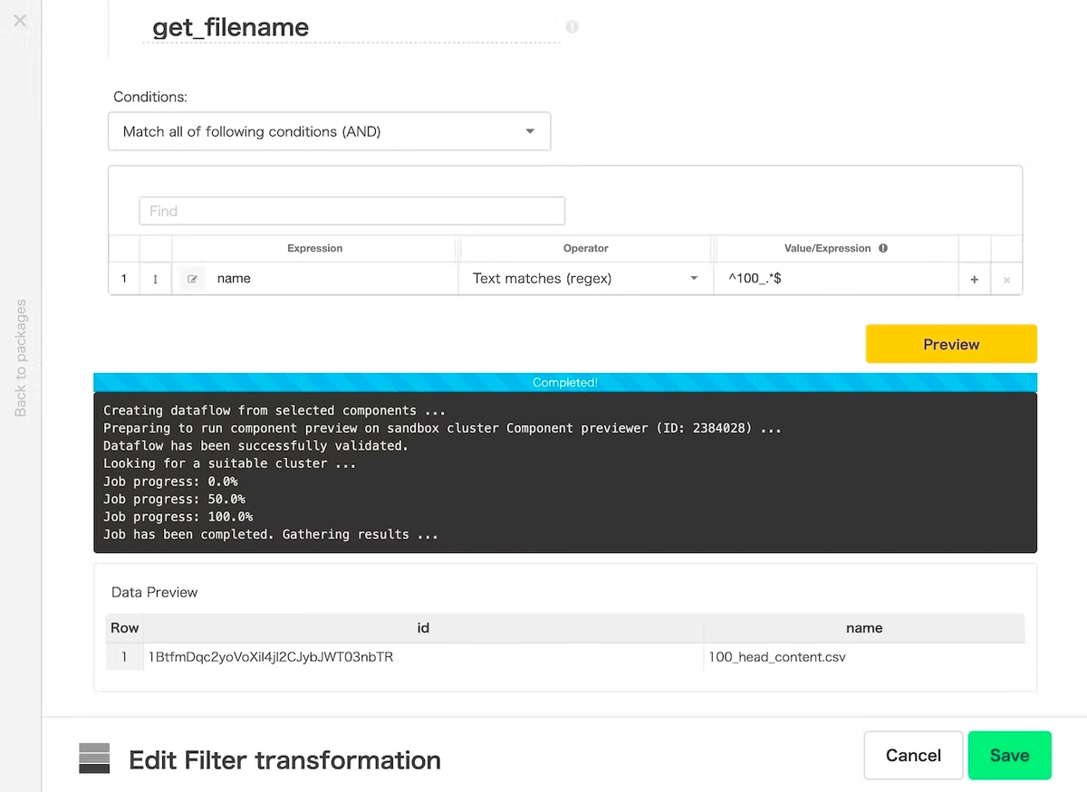Image resolution: width=1087 pixels, height=792 pixels.
Task: Click the Completed! progress bar
Action: pyautogui.click(x=565, y=383)
